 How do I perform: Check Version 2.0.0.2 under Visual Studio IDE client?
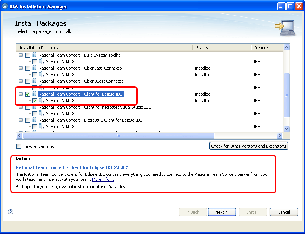35,114
